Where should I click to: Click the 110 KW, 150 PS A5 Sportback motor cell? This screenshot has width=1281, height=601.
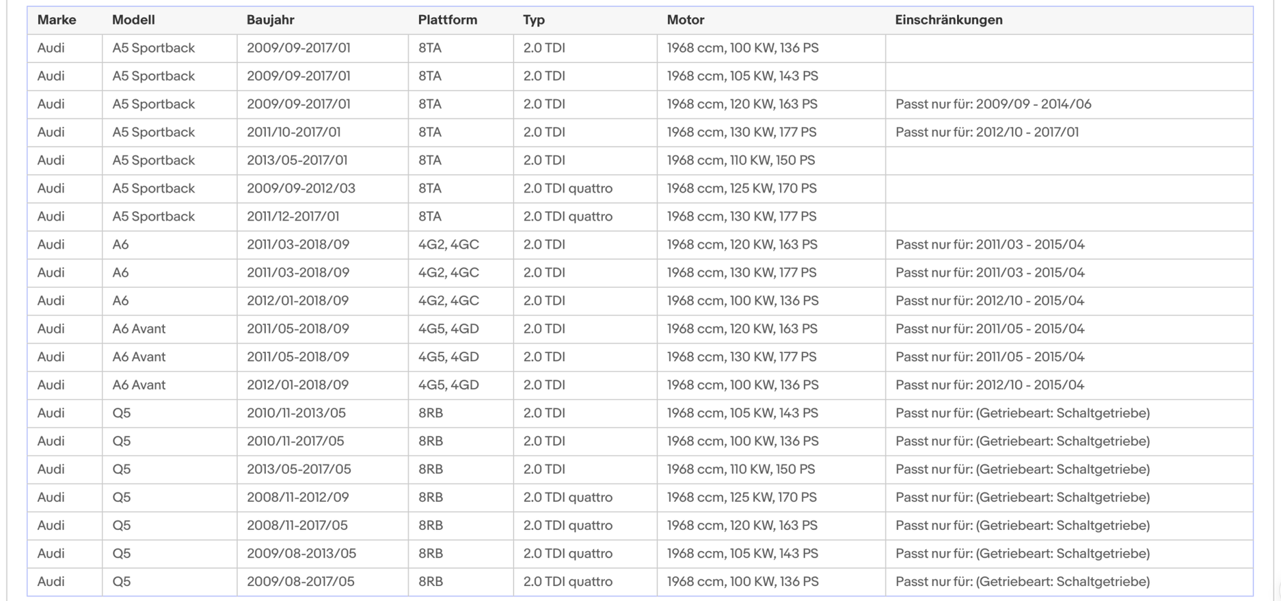click(740, 160)
